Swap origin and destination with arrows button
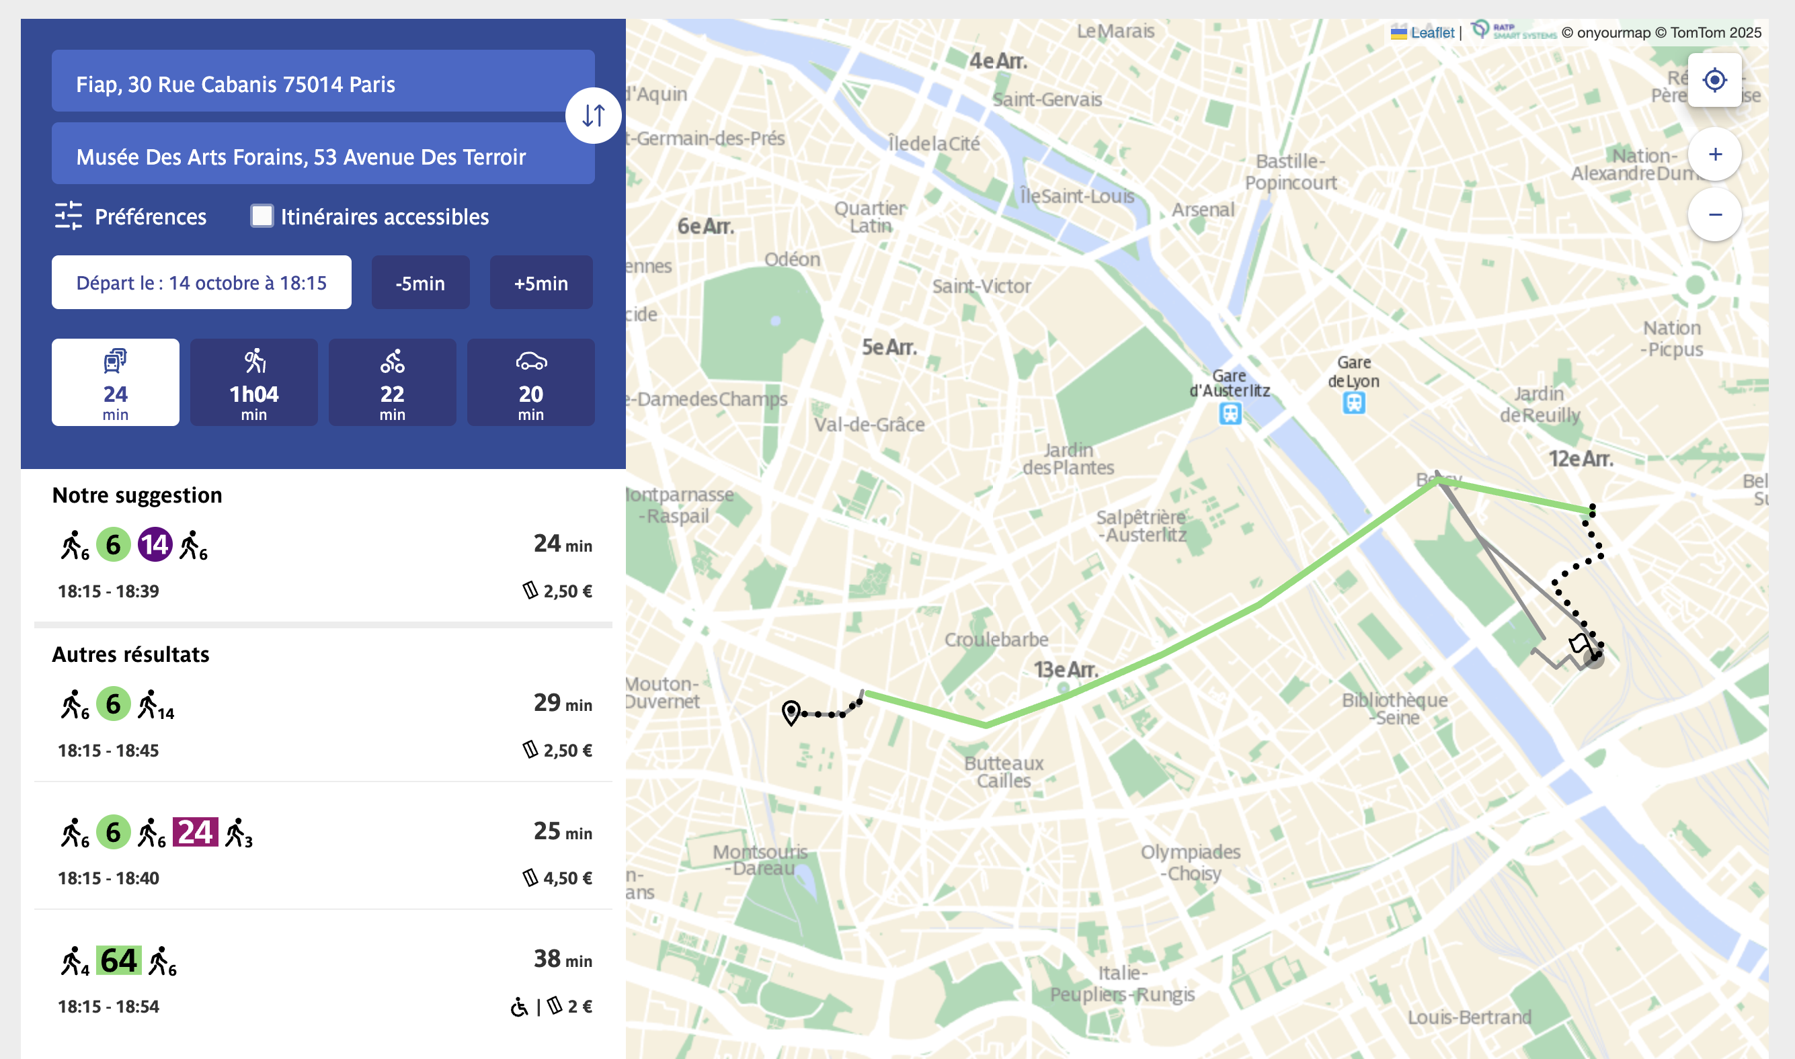This screenshot has height=1059, width=1795. coord(593,116)
